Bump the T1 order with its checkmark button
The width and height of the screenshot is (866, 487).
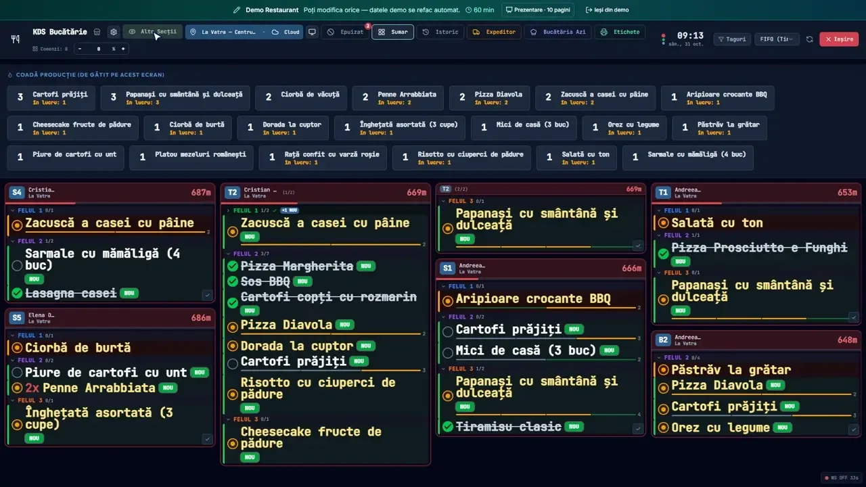click(854, 317)
